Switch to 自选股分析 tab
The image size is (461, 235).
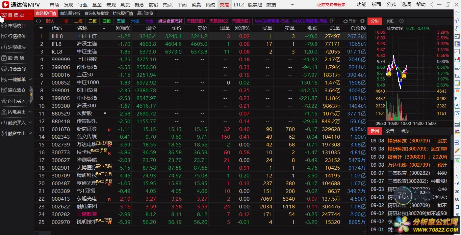coord(70,13)
